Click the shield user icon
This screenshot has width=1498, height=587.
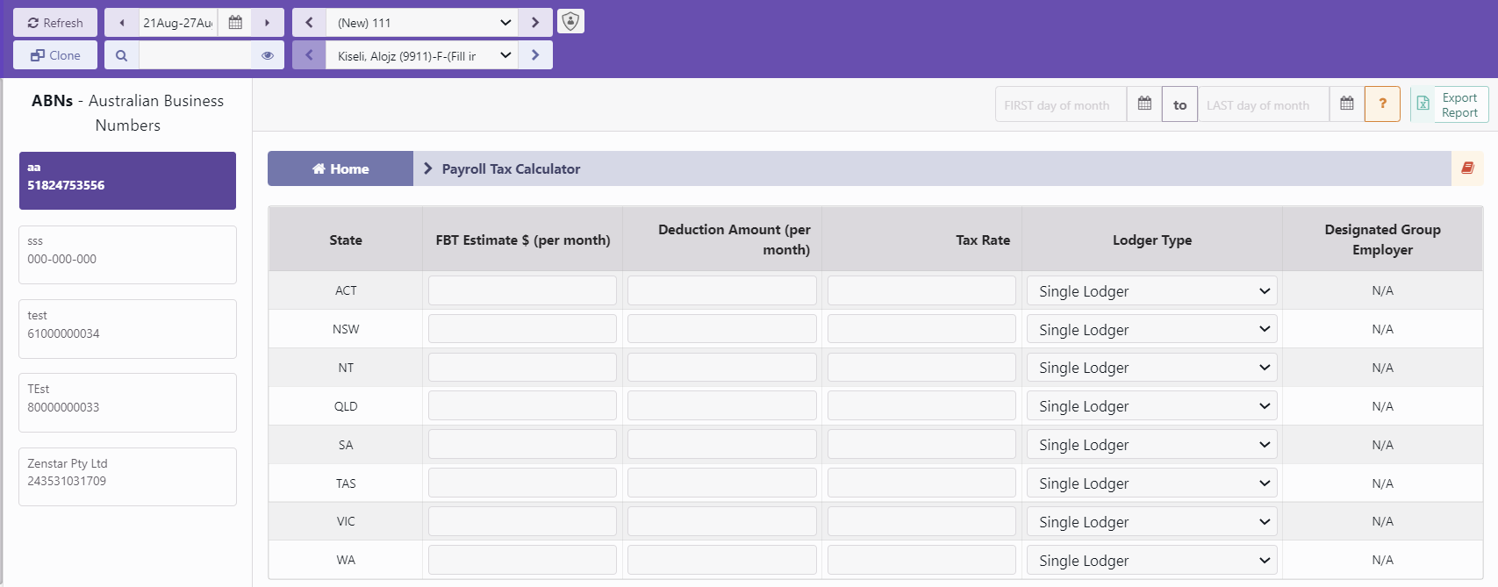click(570, 21)
